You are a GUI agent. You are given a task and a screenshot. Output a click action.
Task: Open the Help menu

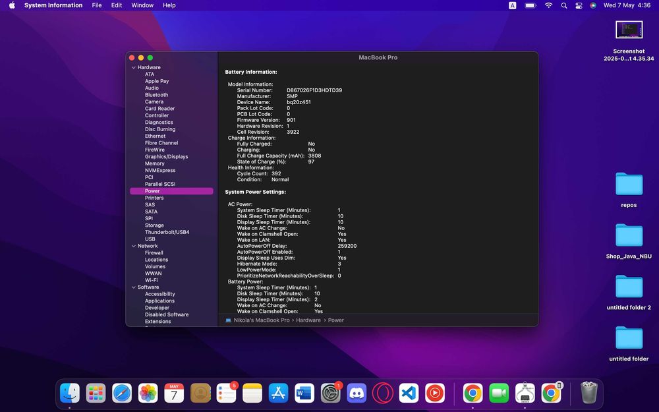(169, 5)
